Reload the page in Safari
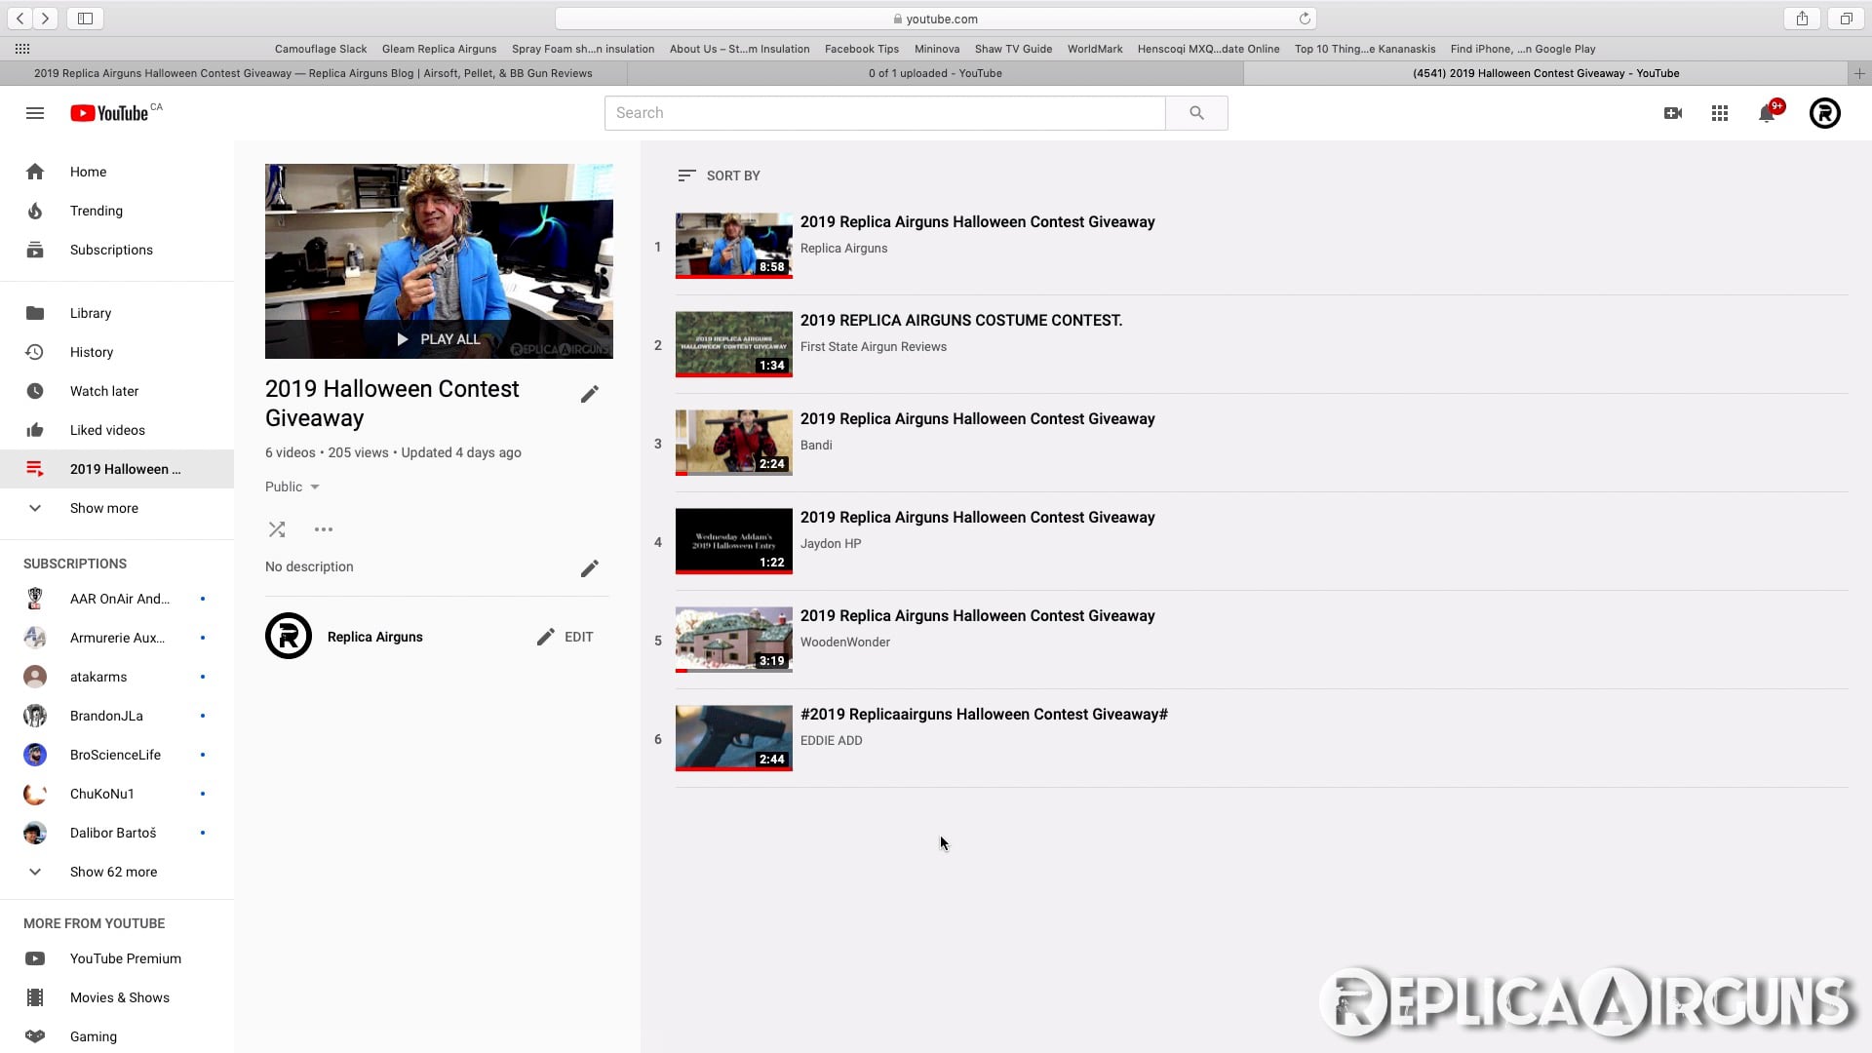 [x=1305, y=19]
